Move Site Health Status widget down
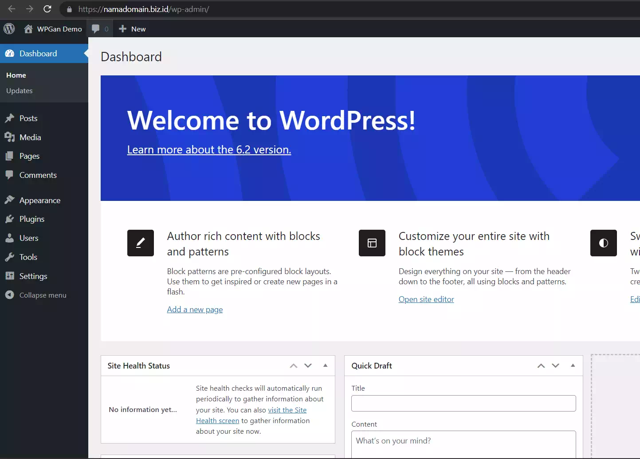 (x=308, y=366)
